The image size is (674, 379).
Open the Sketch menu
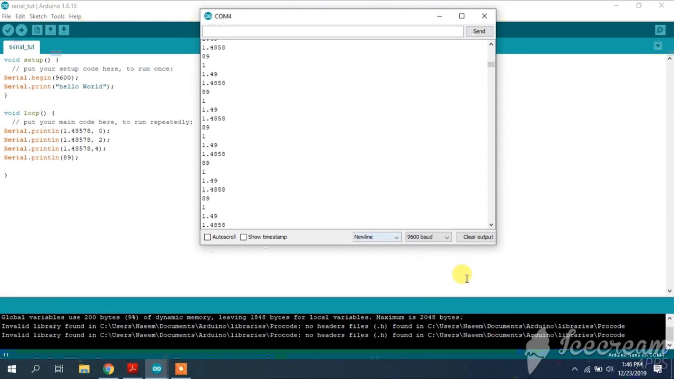[x=38, y=16]
